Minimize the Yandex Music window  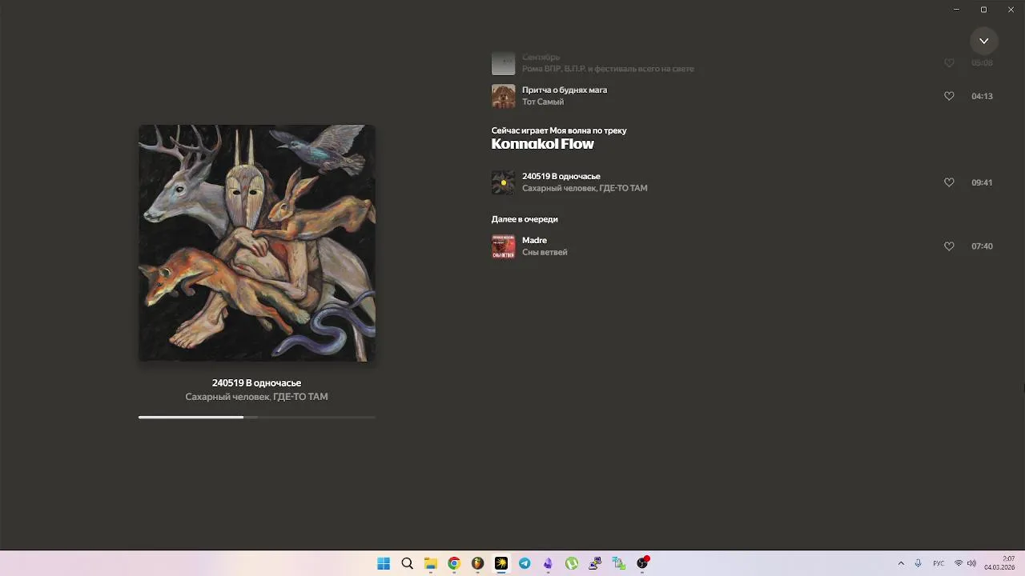[956, 10]
